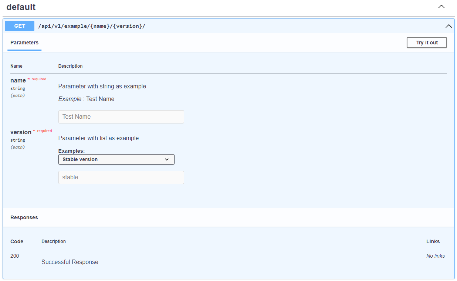Collapse the default API section
457x281 pixels.
441,6
